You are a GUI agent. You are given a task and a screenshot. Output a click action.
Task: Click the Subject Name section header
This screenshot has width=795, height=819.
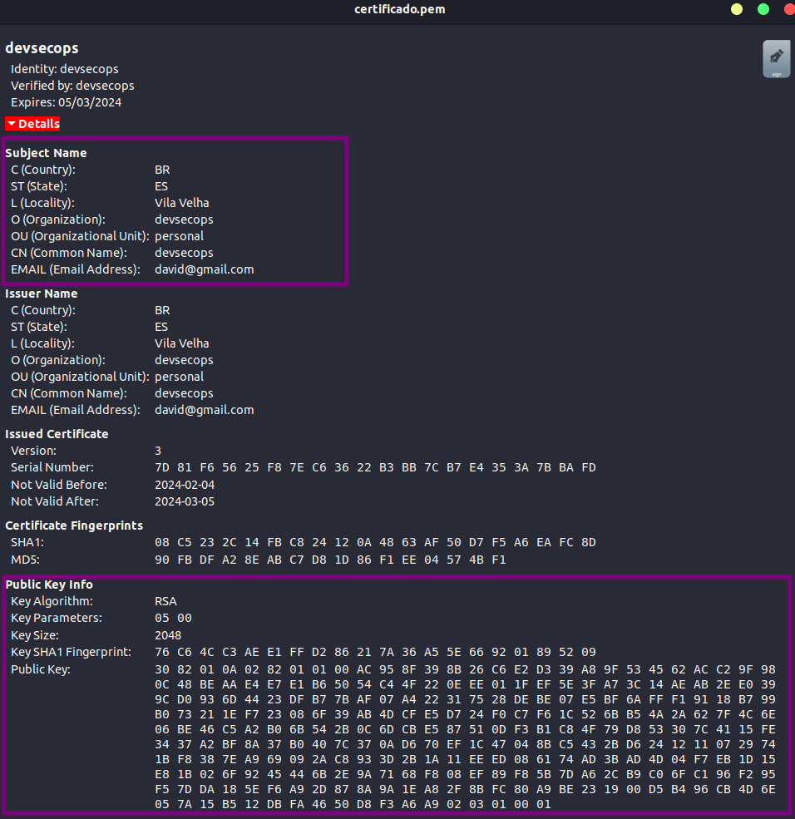coord(46,153)
